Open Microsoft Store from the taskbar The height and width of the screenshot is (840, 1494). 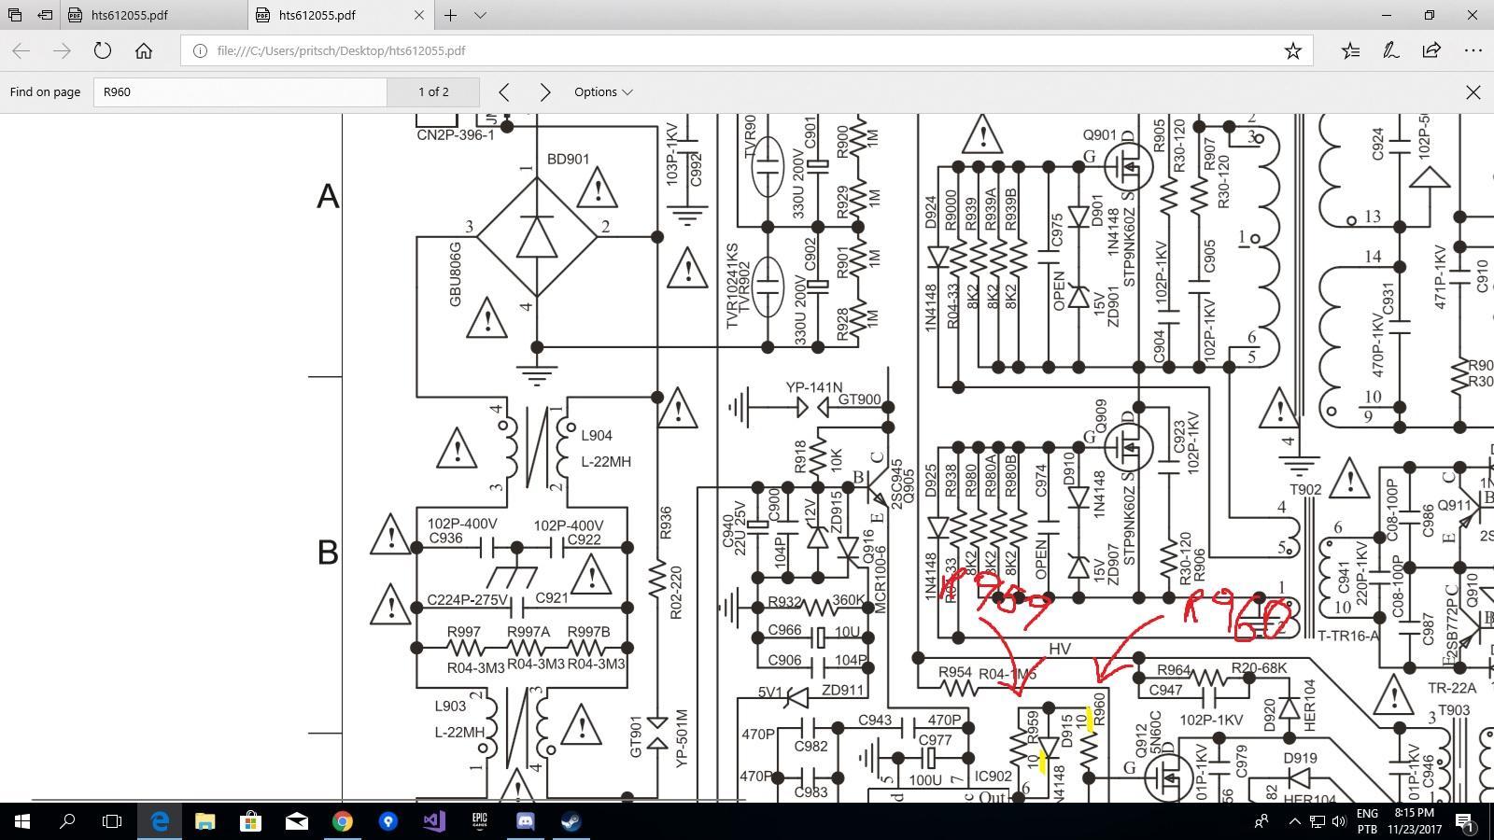(x=250, y=821)
